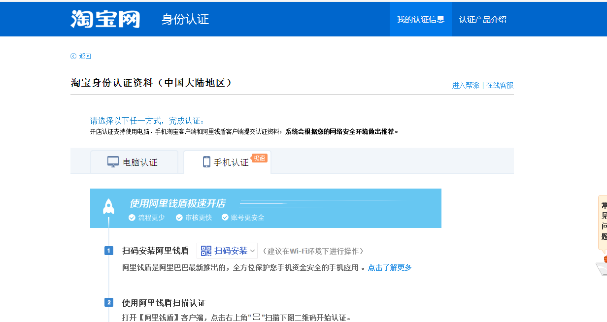Click the phone icon in 手机认证 tab
607x322 pixels.
(206, 162)
